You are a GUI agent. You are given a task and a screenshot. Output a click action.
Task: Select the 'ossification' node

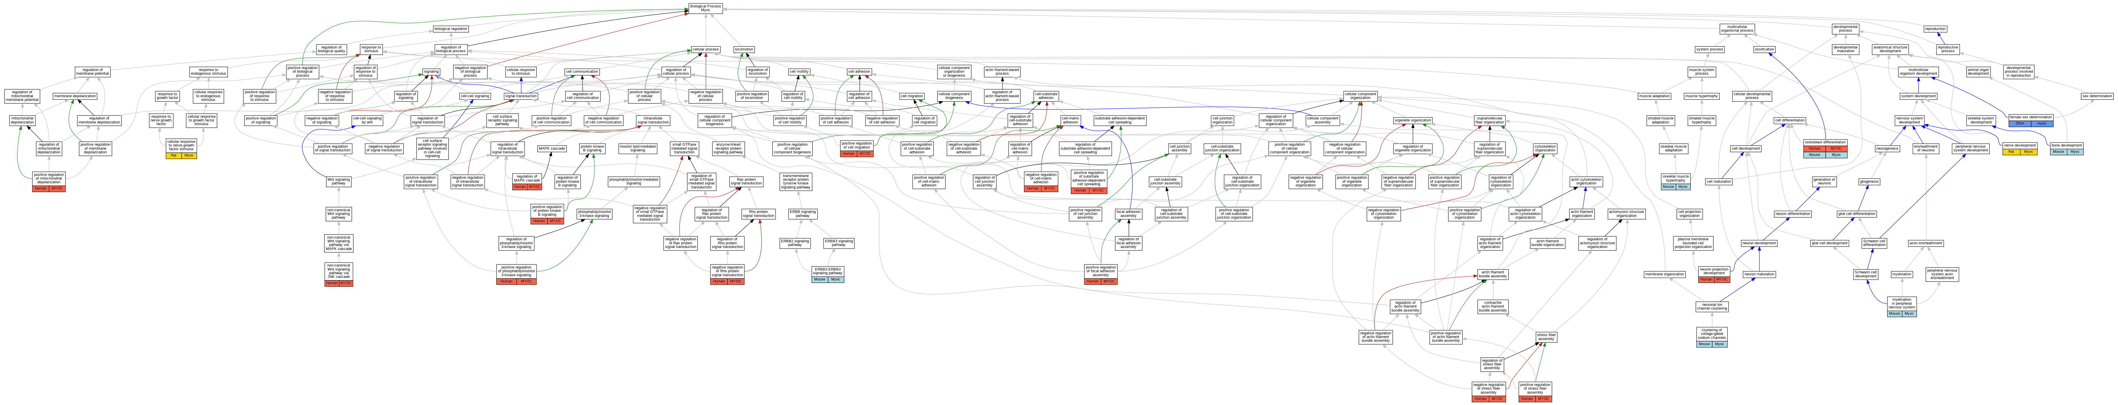pos(1764,49)
